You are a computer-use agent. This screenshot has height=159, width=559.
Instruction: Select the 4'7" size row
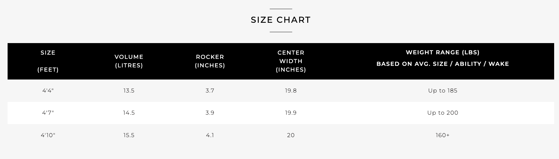click(281, 113)
